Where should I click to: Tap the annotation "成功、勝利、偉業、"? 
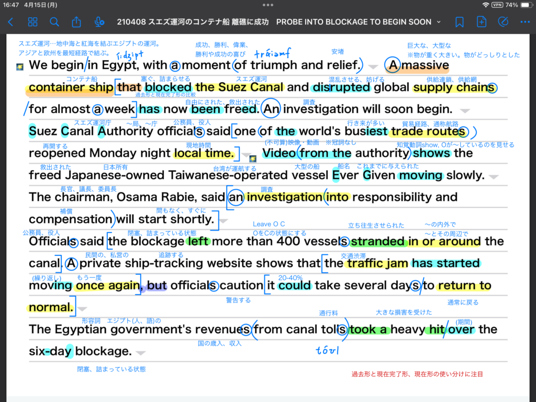pyautogui.click(x=221, y=45)
